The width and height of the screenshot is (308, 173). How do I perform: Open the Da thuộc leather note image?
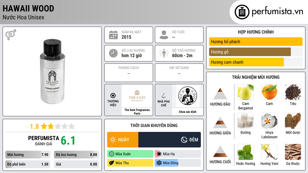point(293,152)
